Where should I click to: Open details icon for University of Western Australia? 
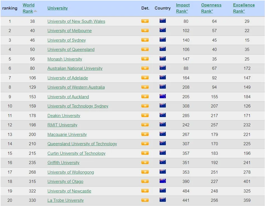point(145,87)
